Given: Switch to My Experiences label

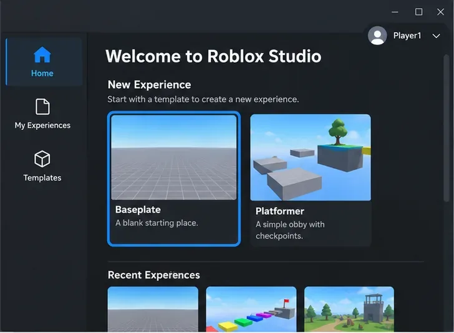Looking at the screenshot, I should [x=42, y=126].
